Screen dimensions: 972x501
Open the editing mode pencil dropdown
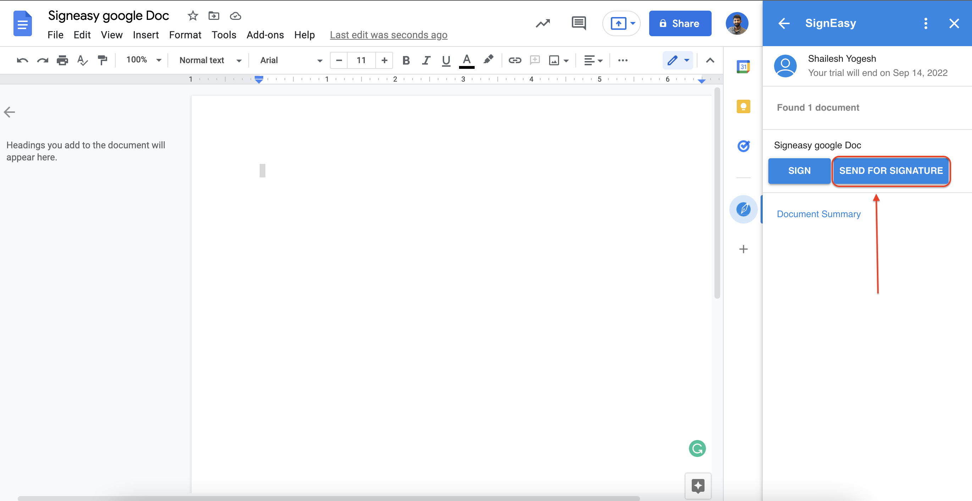pos(678,60)
